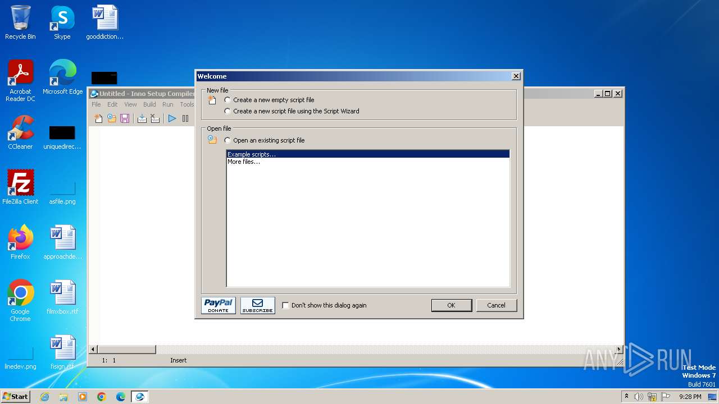Select 'Open an existing script file' option
Viewport: 719px width, 404px height.
pos(264,140)
